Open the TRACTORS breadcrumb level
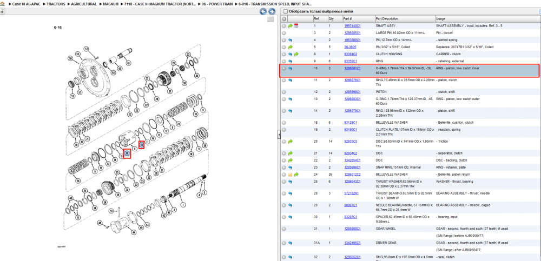 (55, 4)
